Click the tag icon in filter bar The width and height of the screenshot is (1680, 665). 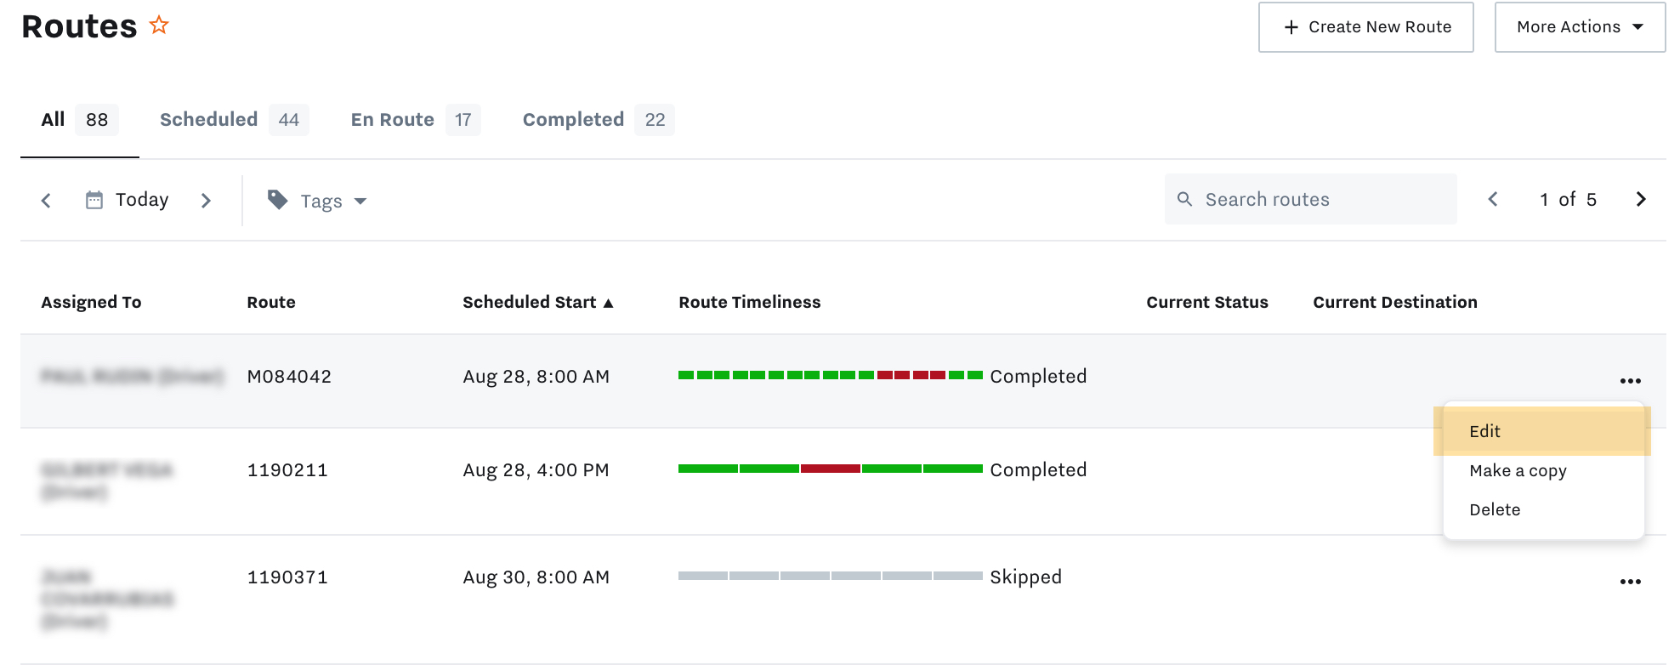click(x=277, y=200)
